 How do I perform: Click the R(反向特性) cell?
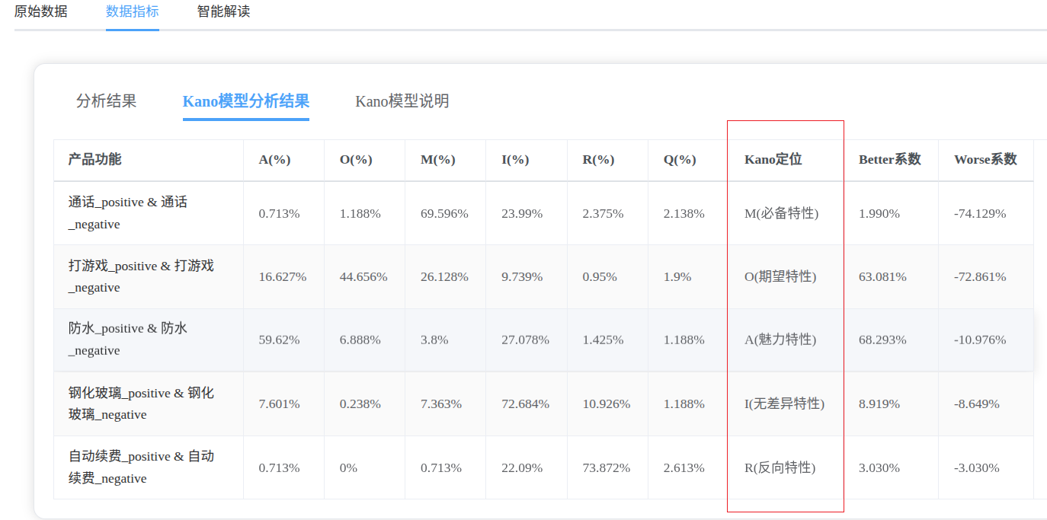click(x=780, y=467)
